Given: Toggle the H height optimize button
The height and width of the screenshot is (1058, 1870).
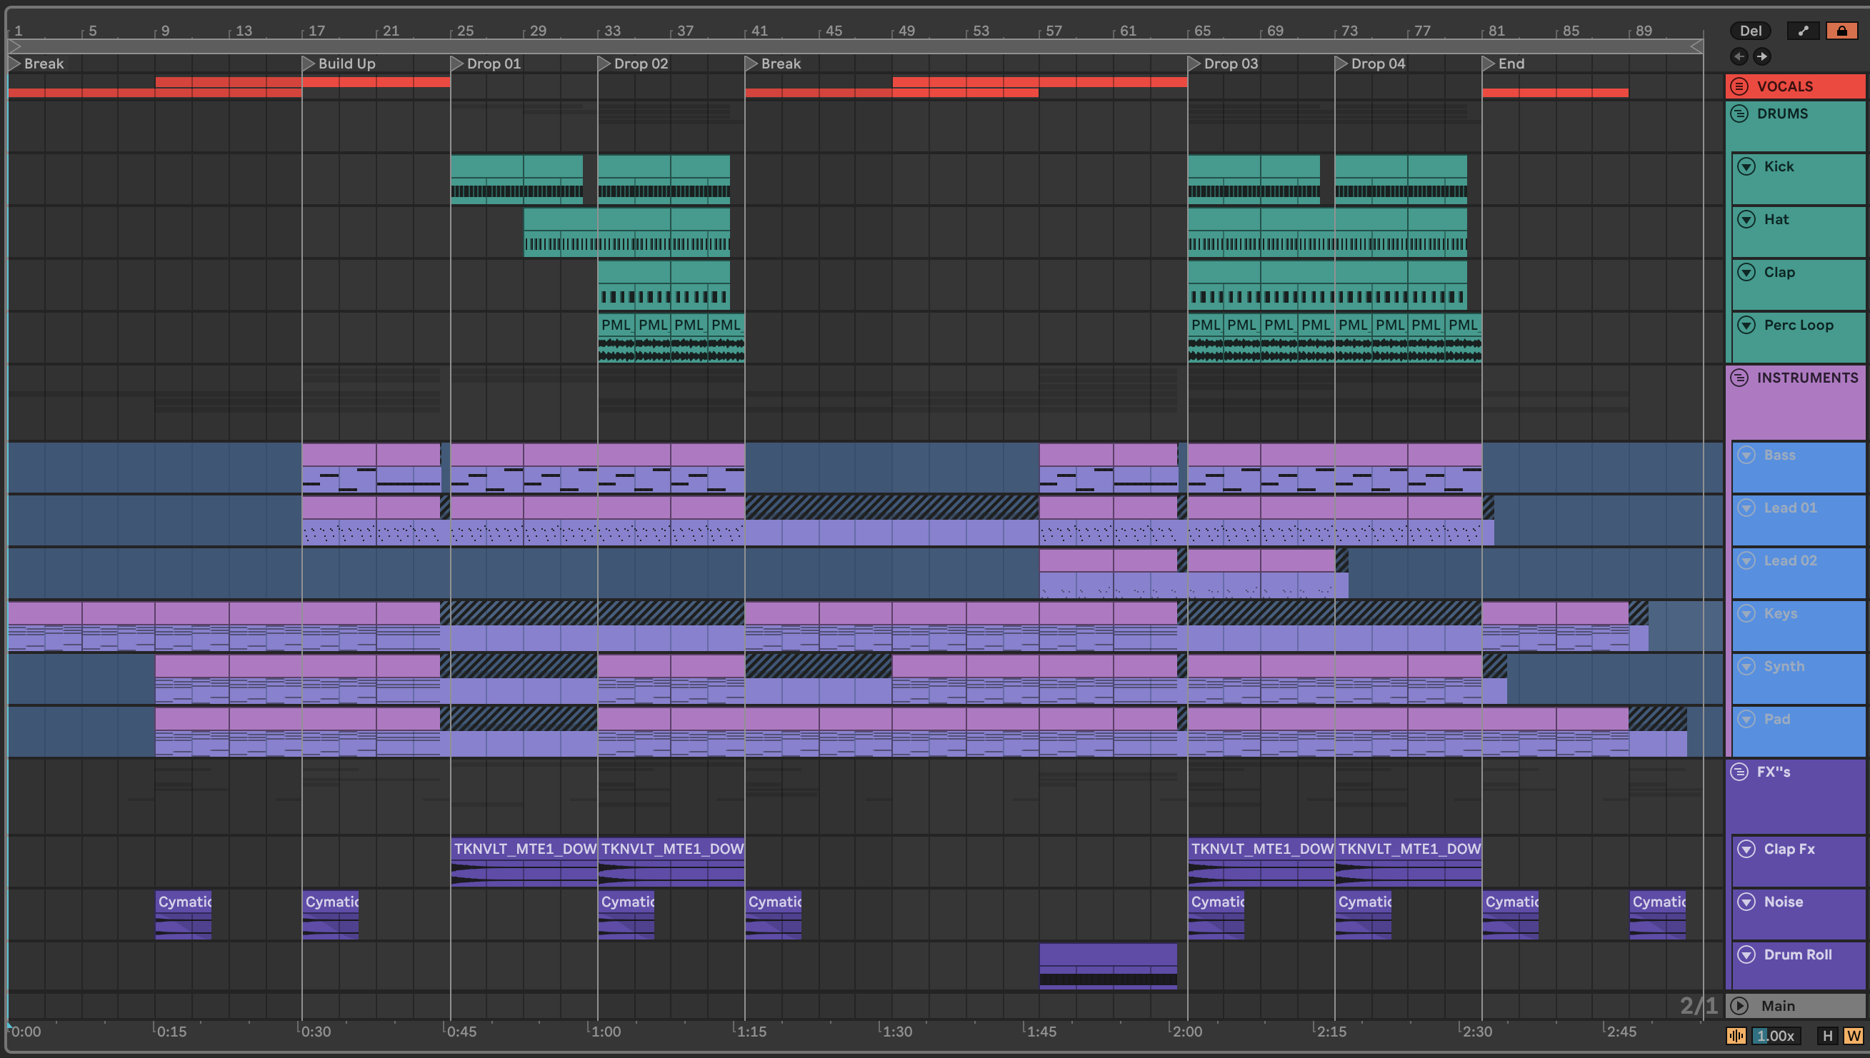Looking at the screenshot, I should coord(1828,1036).
